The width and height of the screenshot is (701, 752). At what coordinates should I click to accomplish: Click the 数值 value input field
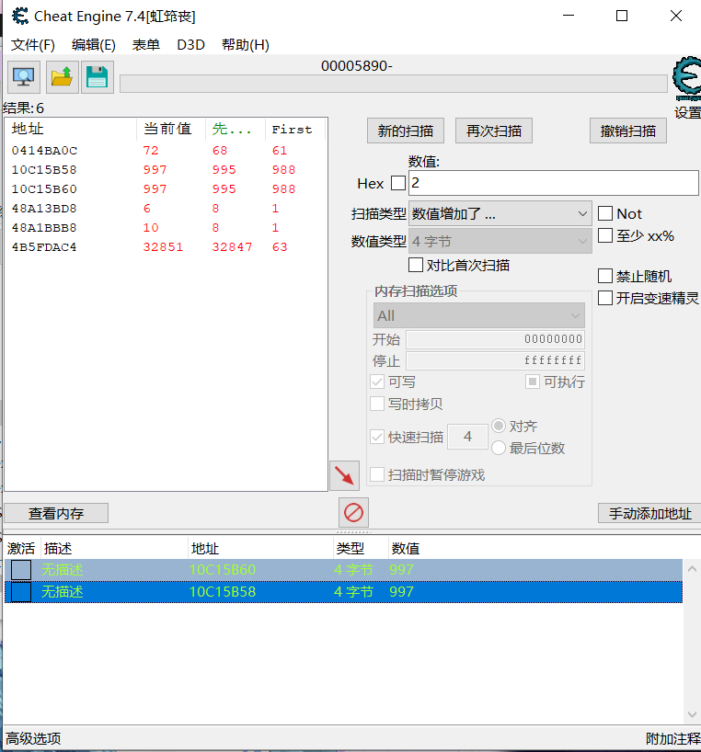pos(554,183)
